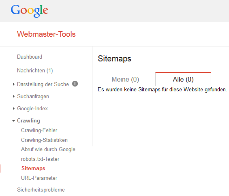Image resolution: width=229 pixels, height=196 pixels.
Task: Open Sicherheitsprobleme page
Action: pyautogui.click(x=41, y=190)
